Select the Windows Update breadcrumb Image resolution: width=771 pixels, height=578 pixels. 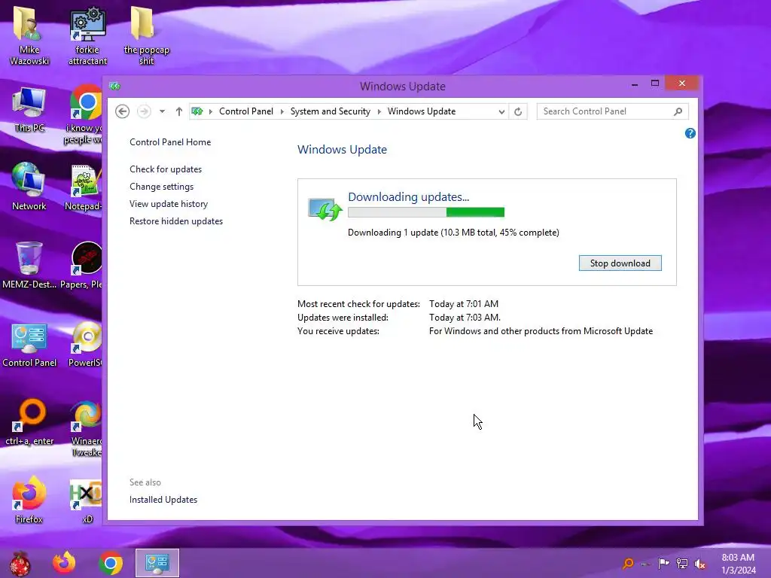(x=422, y=111)
